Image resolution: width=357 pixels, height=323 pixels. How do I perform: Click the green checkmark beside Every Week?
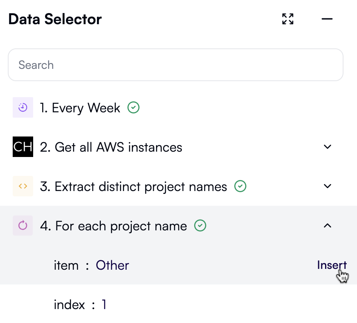point(133,107)
